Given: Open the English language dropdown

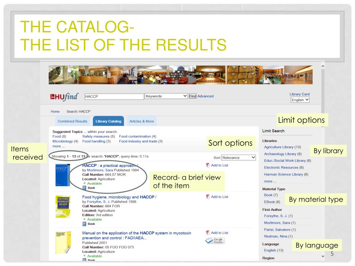Looking at the screenshot, I should tap(300, 100).
